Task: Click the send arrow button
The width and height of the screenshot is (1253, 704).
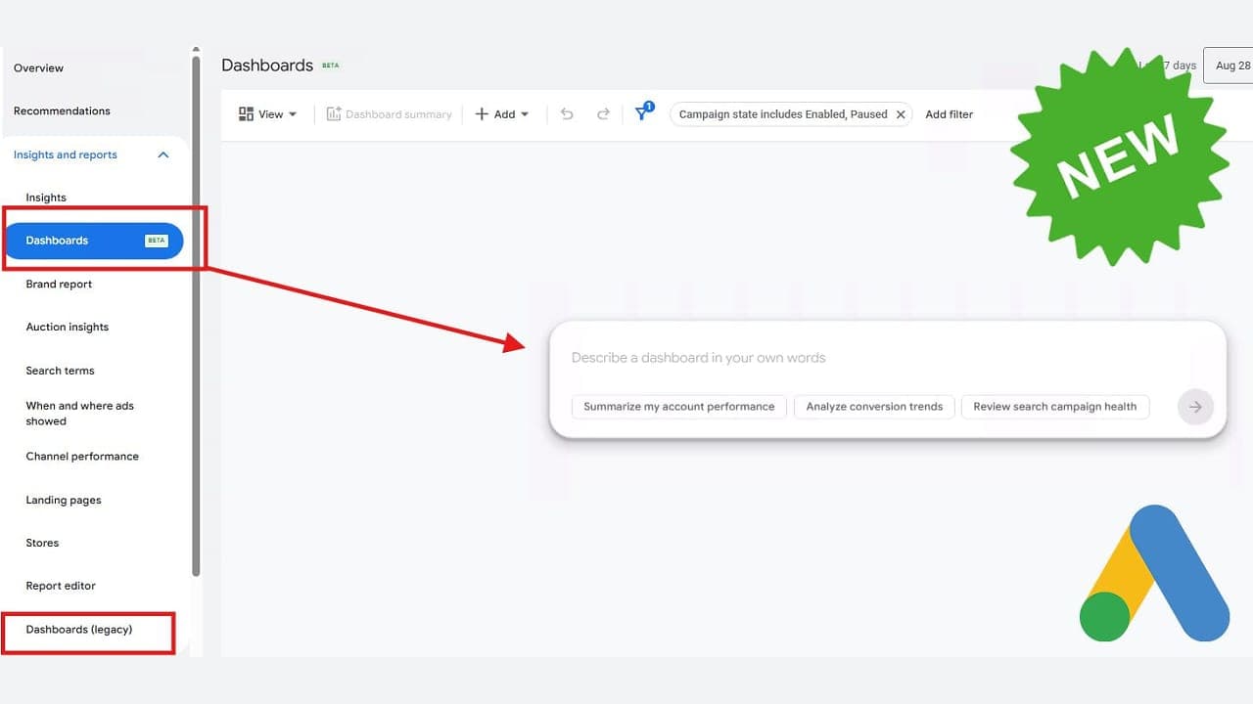Action: click(1195, 407)
